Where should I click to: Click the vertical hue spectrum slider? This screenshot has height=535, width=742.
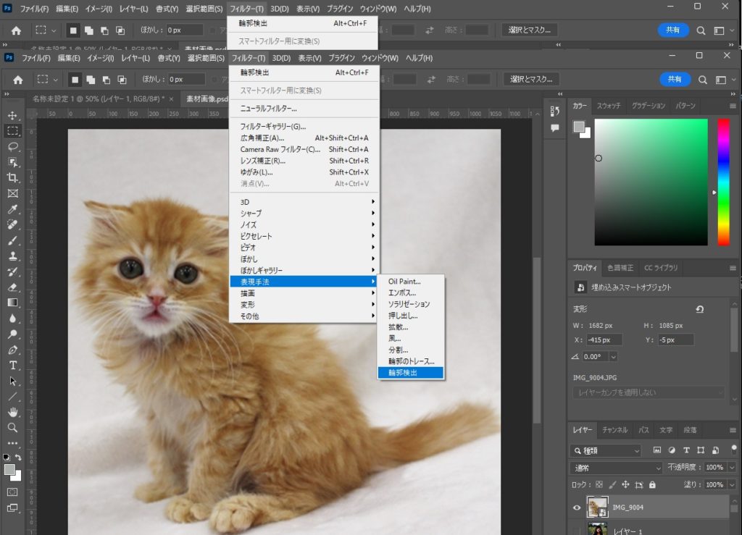click(723, 182)
